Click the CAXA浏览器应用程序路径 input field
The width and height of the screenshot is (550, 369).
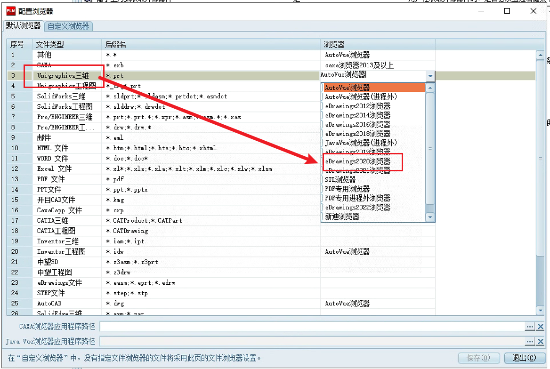[312, 327]
